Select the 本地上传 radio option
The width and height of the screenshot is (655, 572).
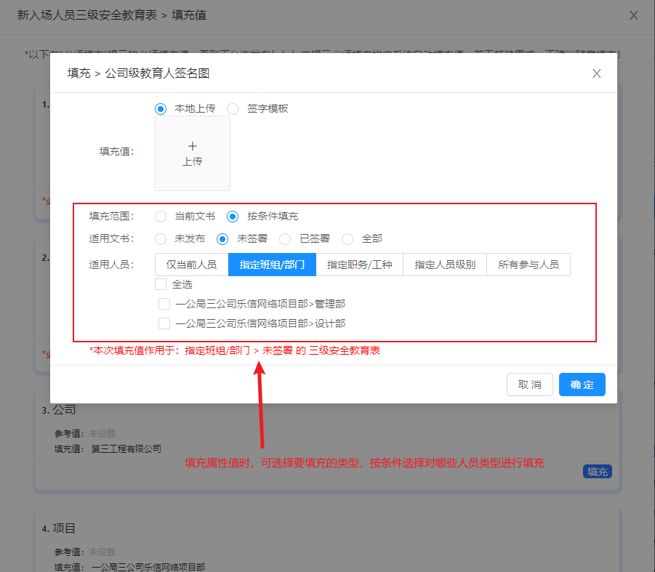coord(161,108)
